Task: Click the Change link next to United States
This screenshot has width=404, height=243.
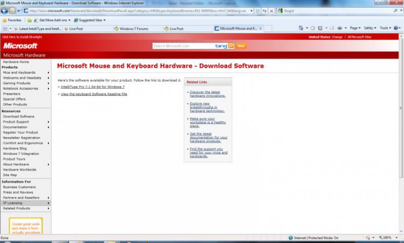Action: click(337, 37)
